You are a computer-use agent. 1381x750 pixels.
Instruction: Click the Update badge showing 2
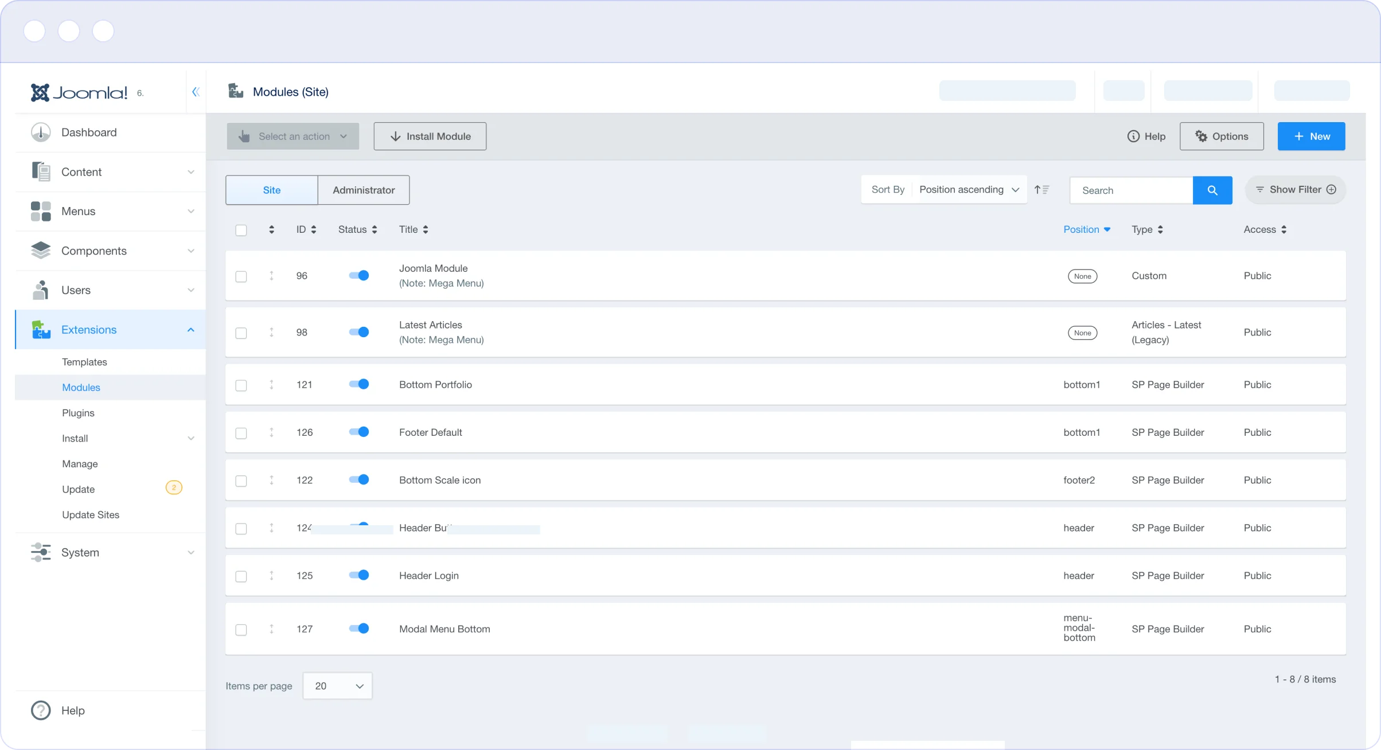click(174, 488)
